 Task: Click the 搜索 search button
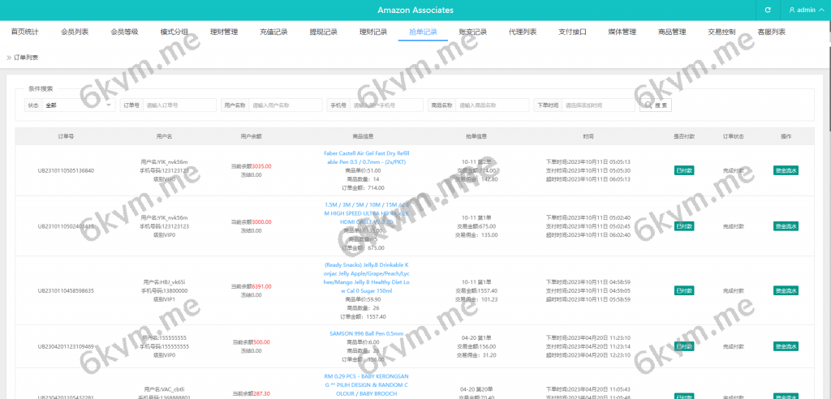(656, 105)
